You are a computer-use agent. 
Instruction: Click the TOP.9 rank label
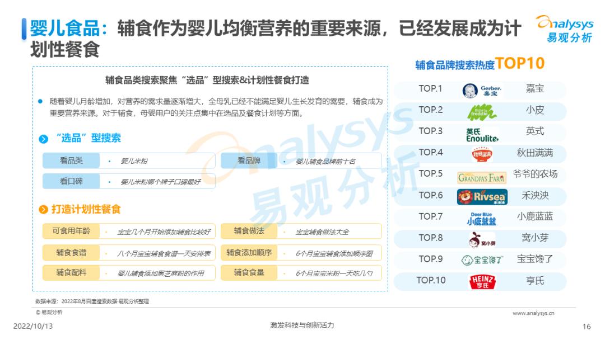(x=431, y=259)
